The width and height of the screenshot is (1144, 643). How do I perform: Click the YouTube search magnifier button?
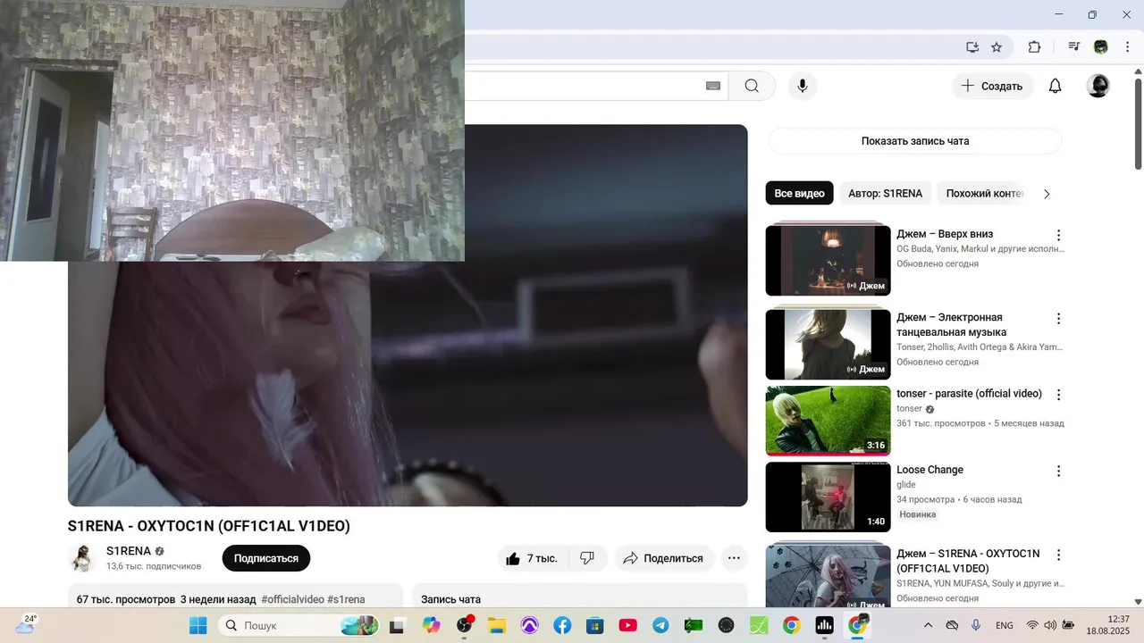tap(752, 86)
